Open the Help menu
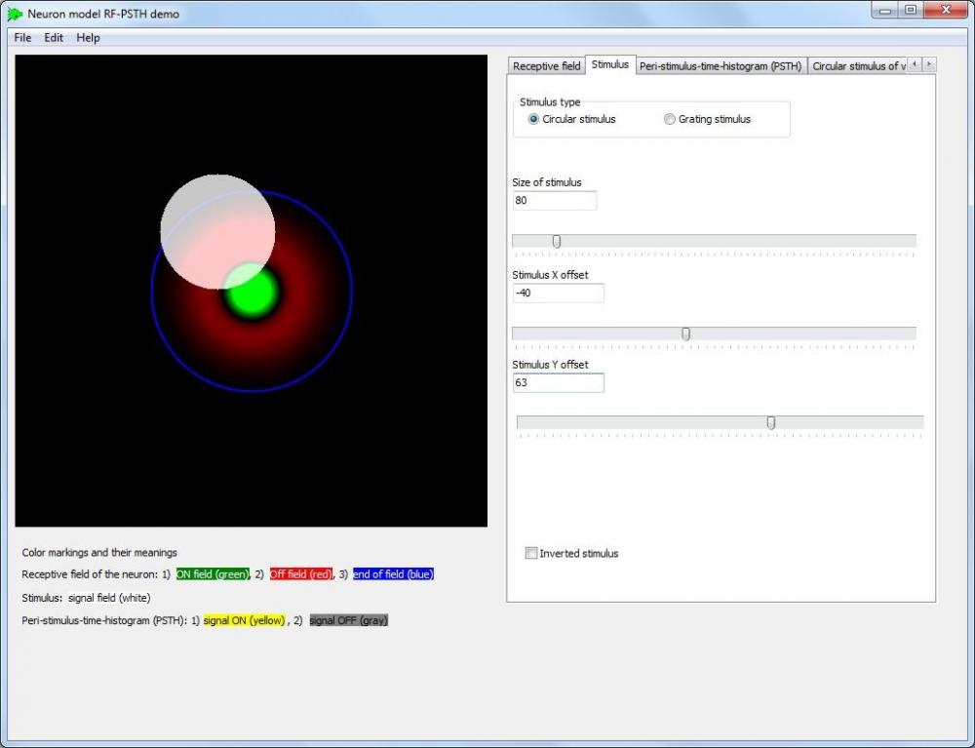The image size is (975, 748). [x=88, y=37]
